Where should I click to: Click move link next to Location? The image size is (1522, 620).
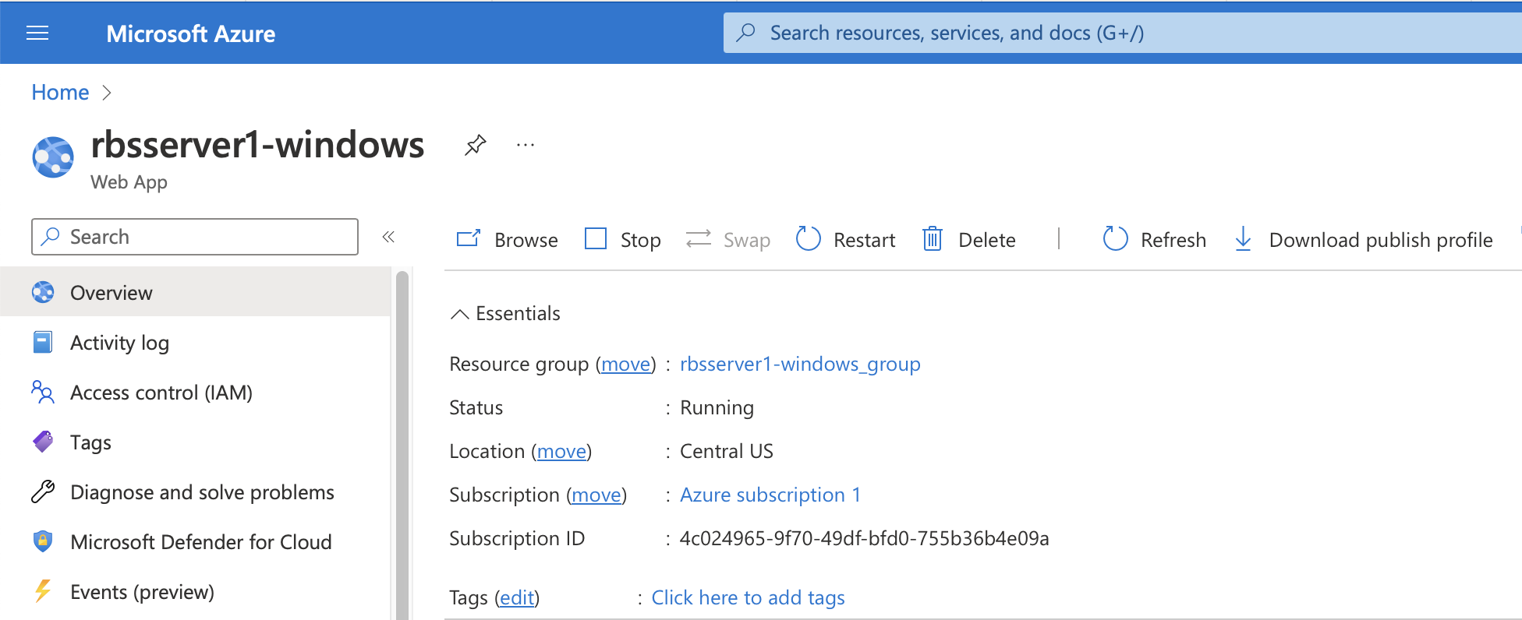pyautogui.click(x=561, y=451)
